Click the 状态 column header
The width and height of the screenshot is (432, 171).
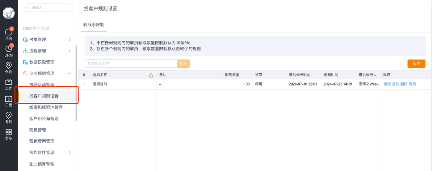259,75
